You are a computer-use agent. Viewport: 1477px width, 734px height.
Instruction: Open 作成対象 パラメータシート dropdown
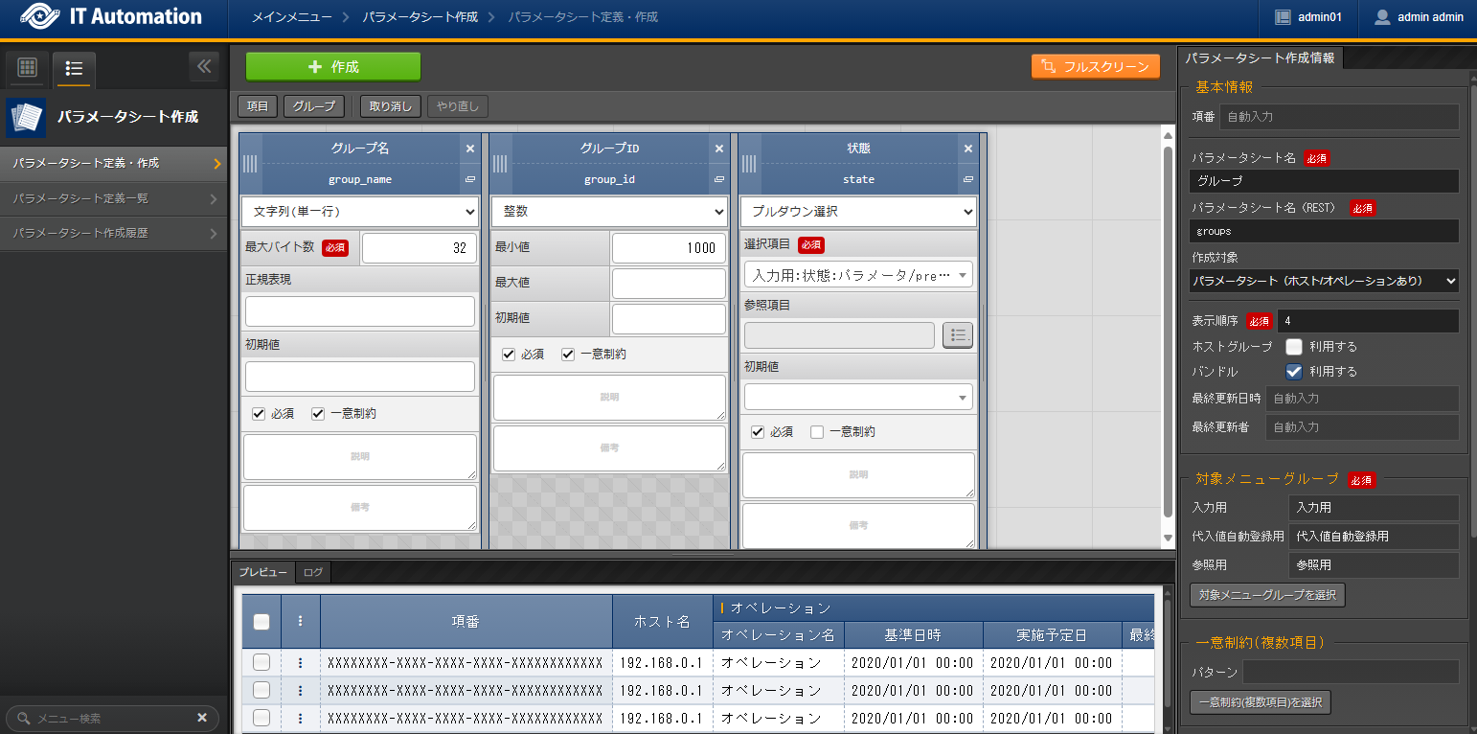click(x=1324, y=281)
